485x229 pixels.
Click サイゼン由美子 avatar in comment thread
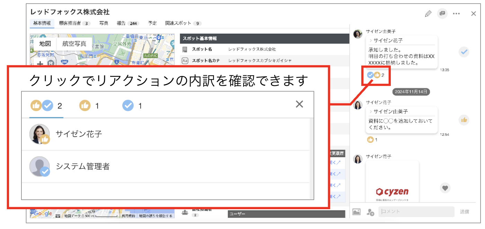click(x=358, y=34)
